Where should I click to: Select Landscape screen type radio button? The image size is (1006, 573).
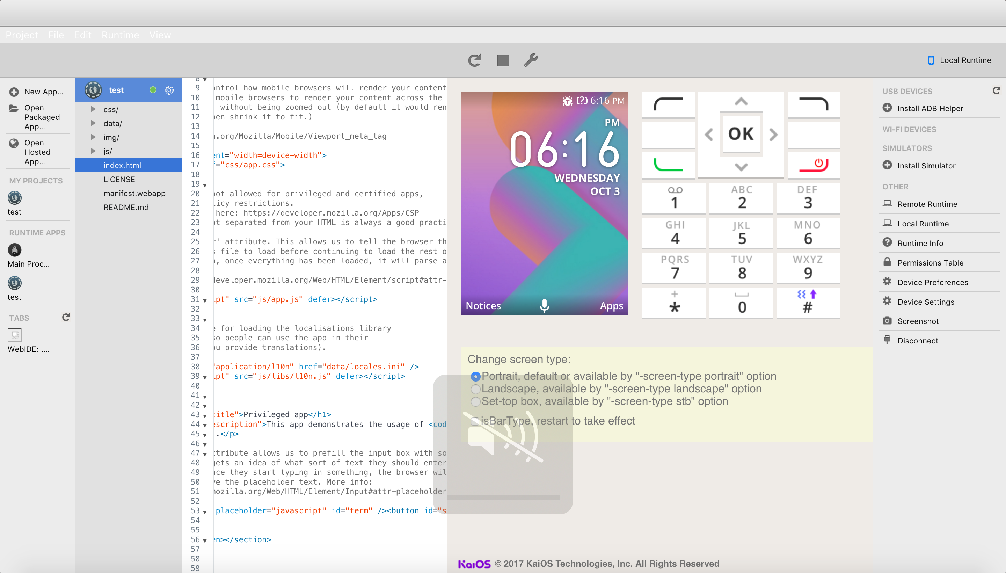point(476,389)
